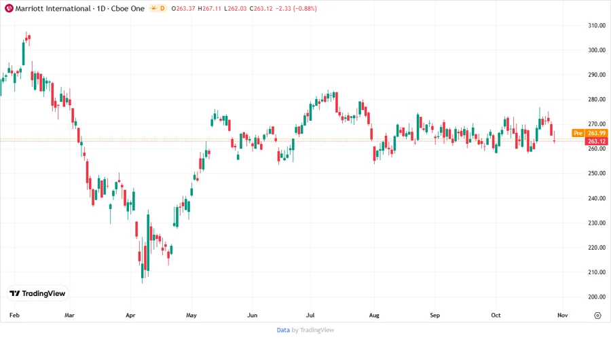Follow the Data link below chart
Image resolution: width=611 pixels, height=338 pixels.
click(x=283, y=331)
